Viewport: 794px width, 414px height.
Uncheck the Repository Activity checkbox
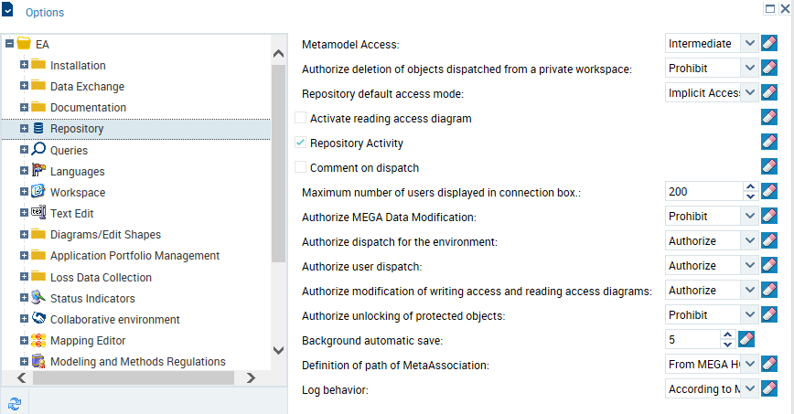(x=301, y=143)
